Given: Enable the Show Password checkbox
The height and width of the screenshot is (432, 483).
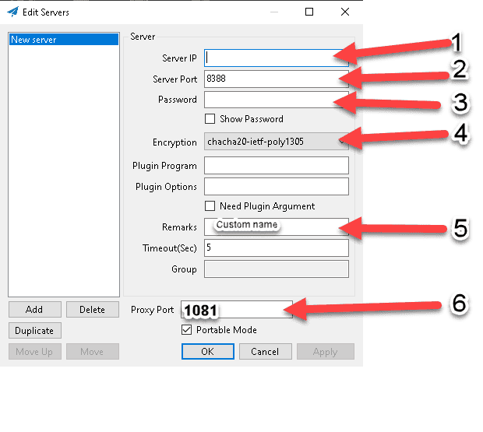Looking at the screenshot, I should pos(210,119).
